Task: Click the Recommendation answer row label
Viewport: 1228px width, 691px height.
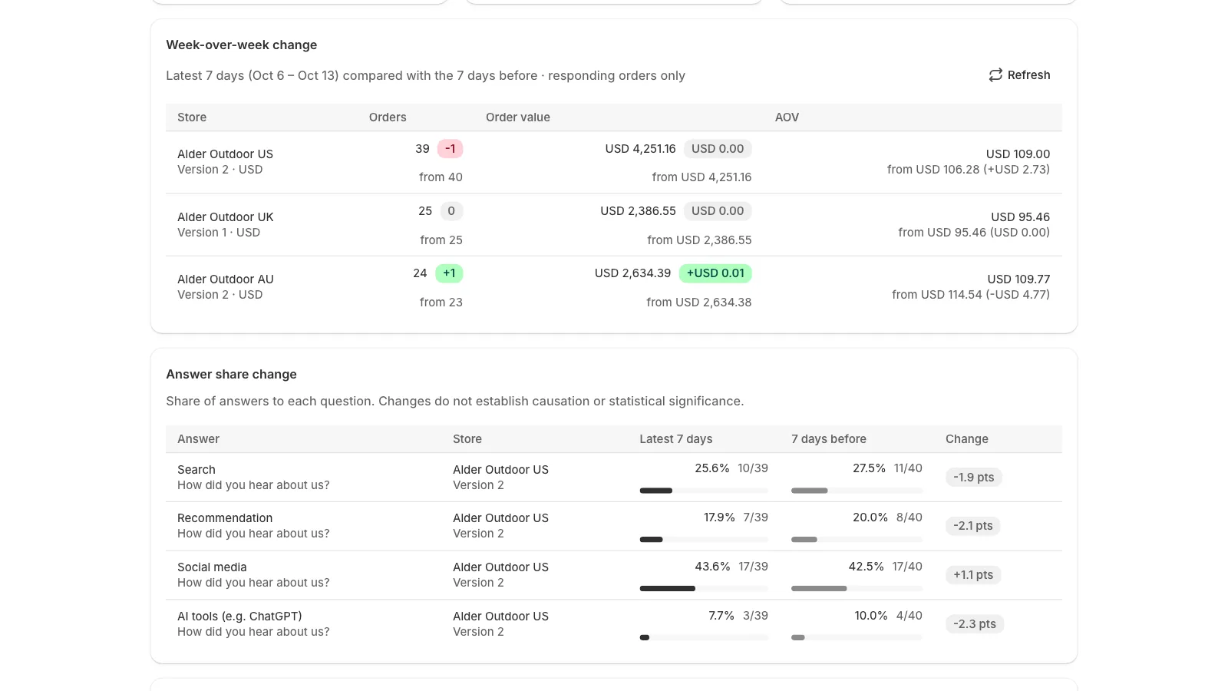Action: click(x=225, y=518)
